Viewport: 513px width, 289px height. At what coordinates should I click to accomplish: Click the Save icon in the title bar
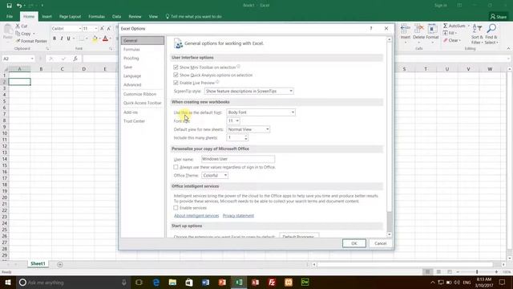9,6
